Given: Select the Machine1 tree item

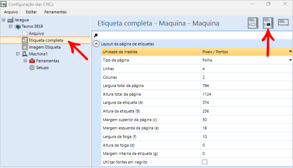Looking at the screenshot, I should pos(38,54).
